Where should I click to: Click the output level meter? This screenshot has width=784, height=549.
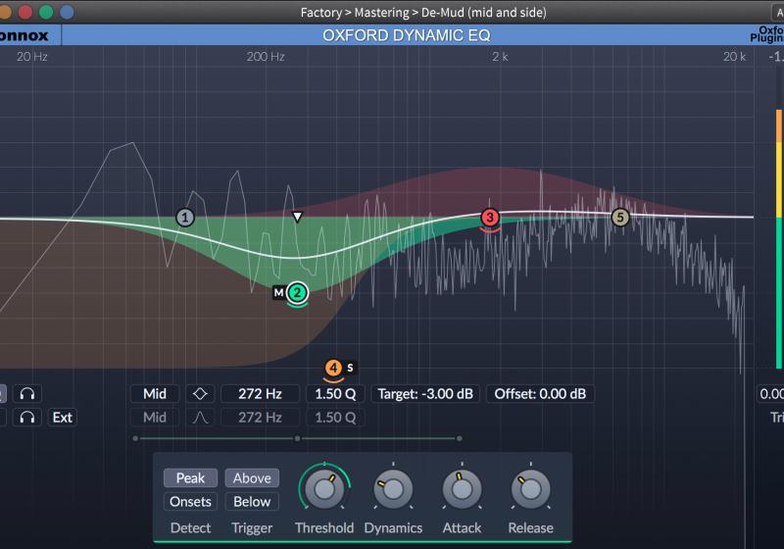click(x=779, y=239)
